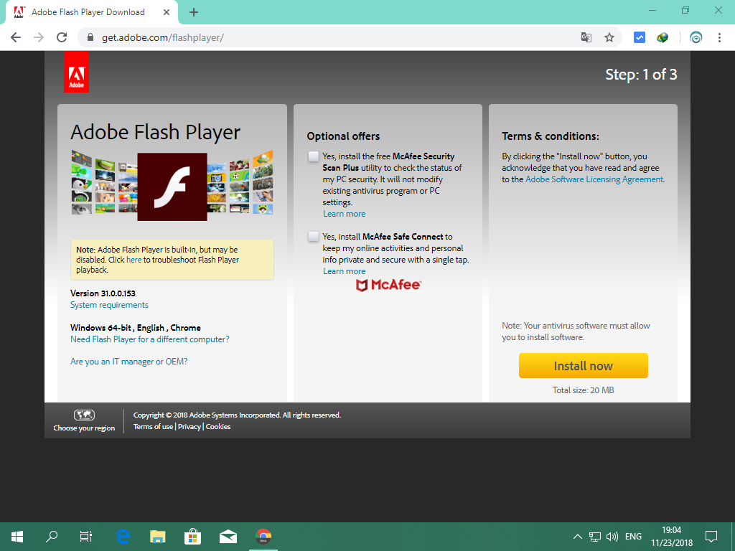Click the network icon in system tray
Viewport: 735px width, 551px height.
point(595,537)
